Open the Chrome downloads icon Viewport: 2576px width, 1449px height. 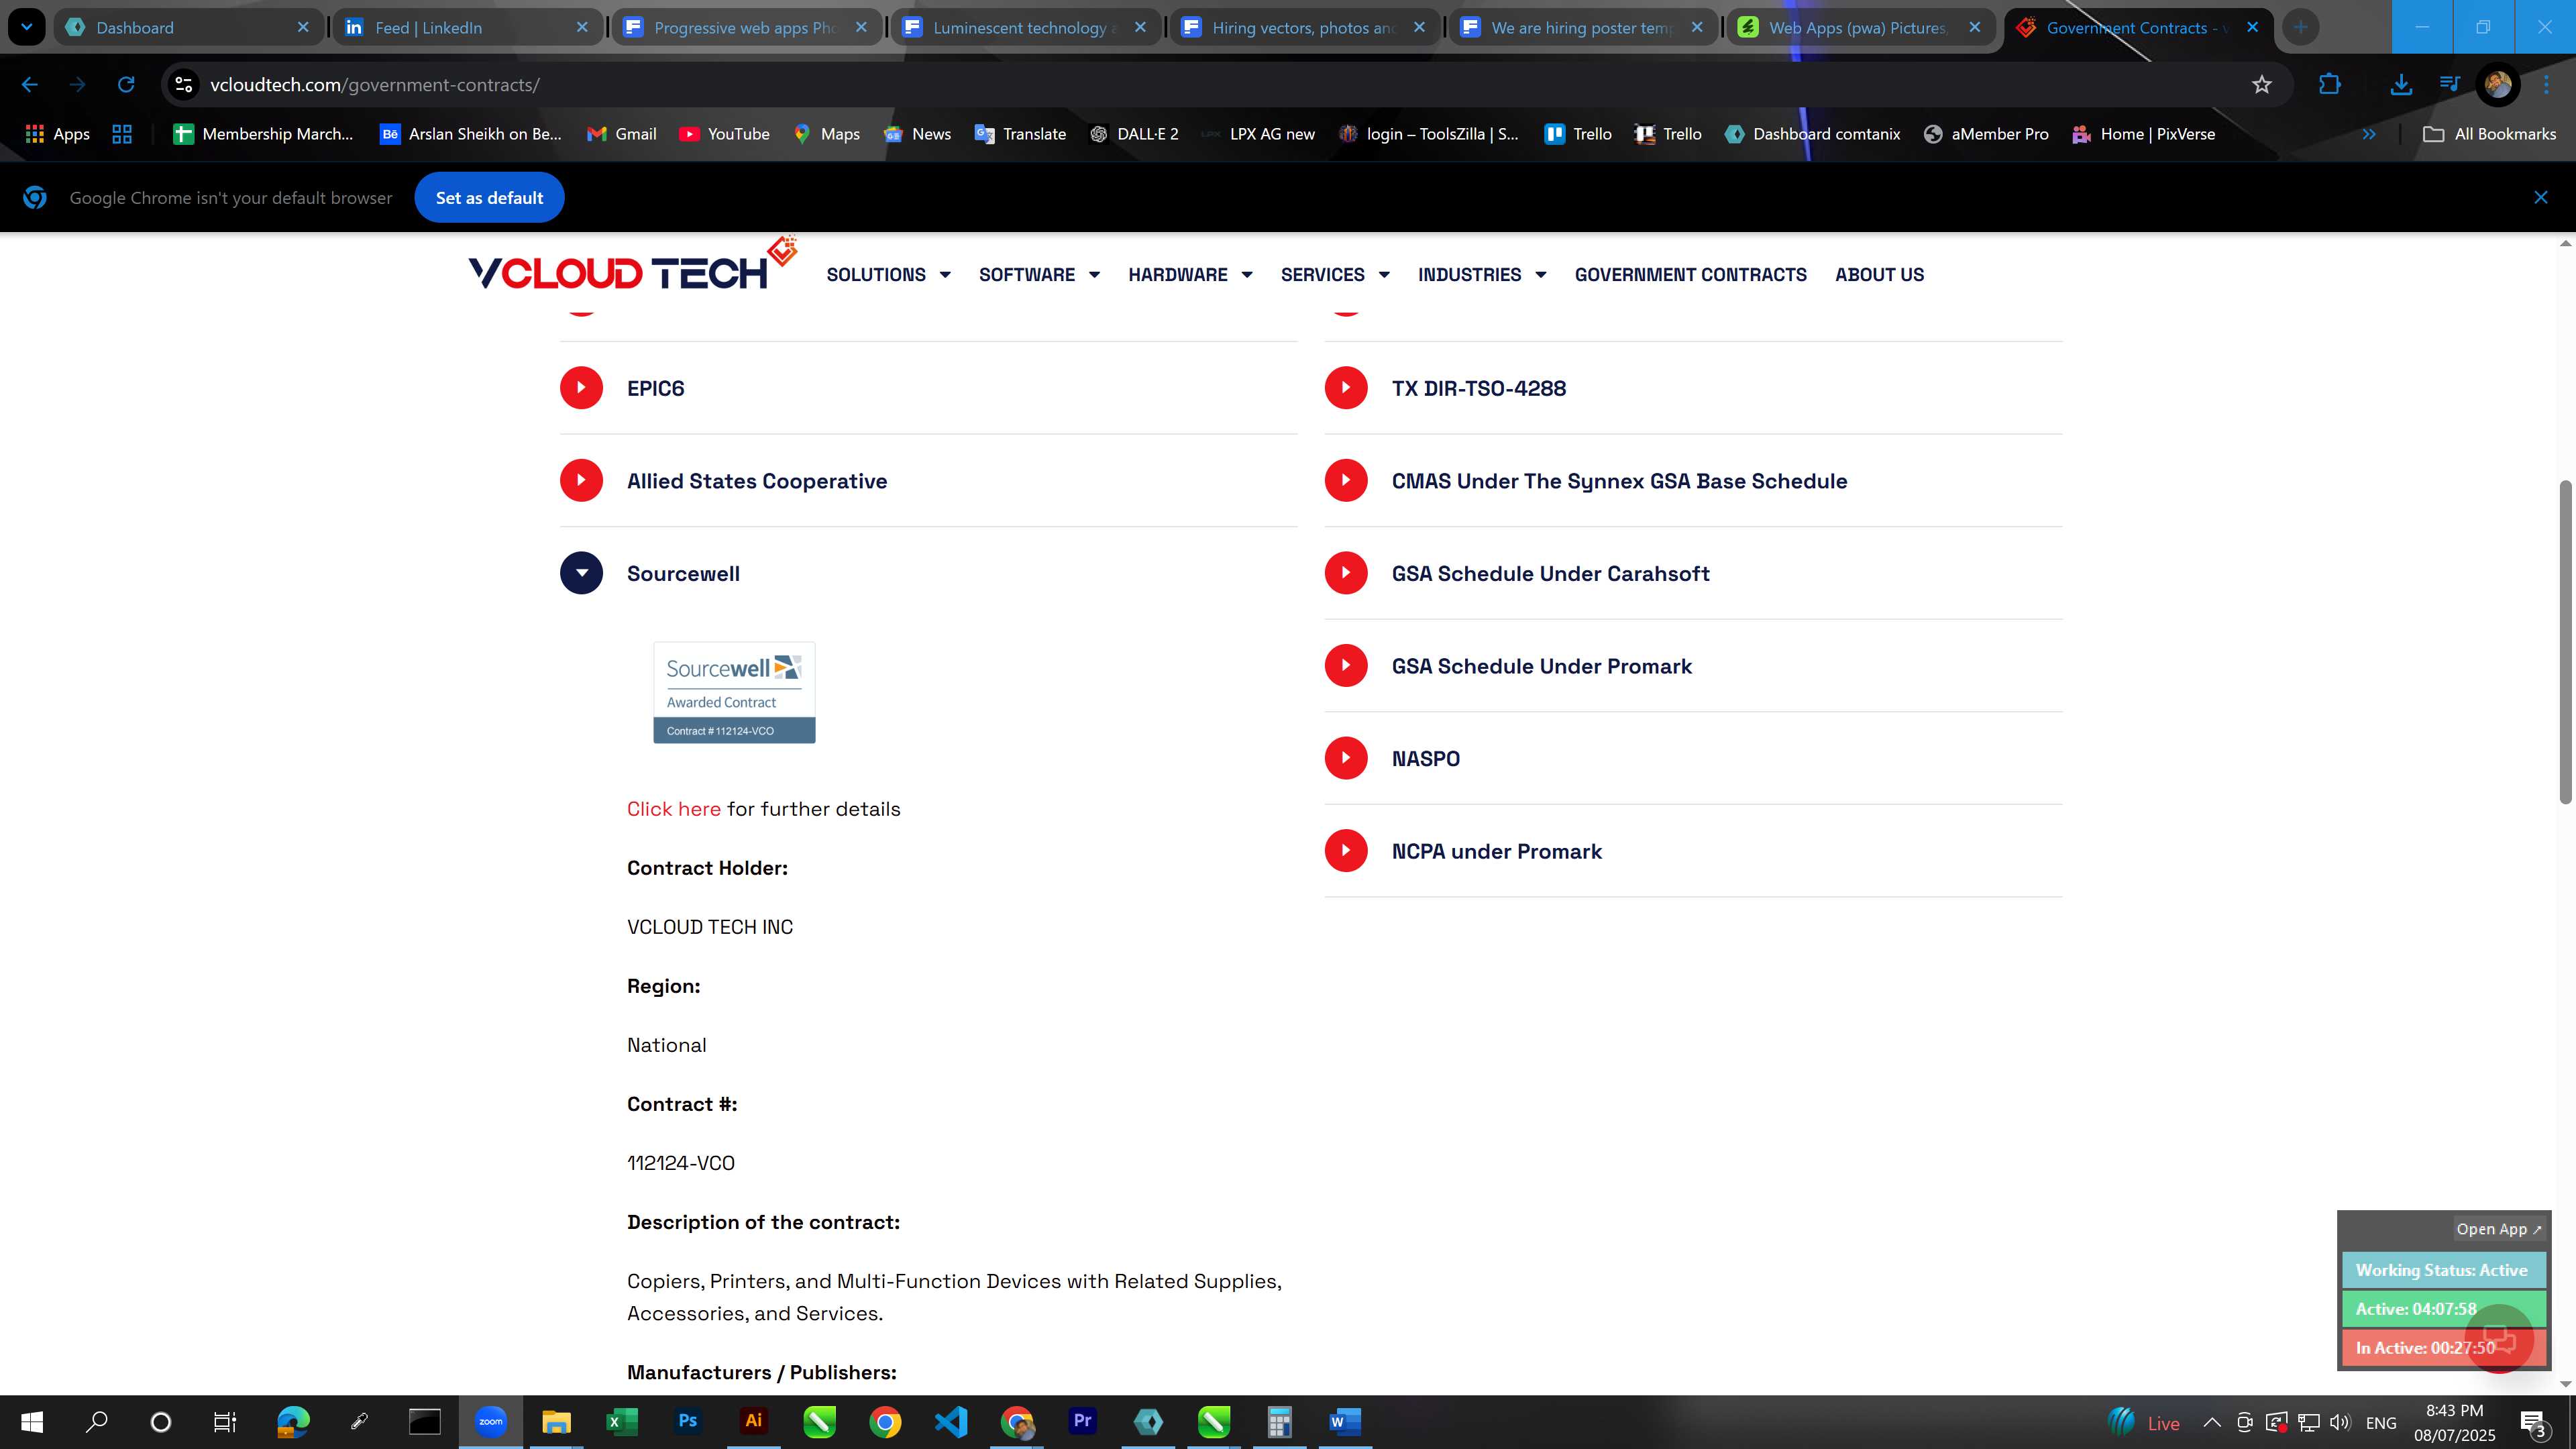coord(2401,85)
